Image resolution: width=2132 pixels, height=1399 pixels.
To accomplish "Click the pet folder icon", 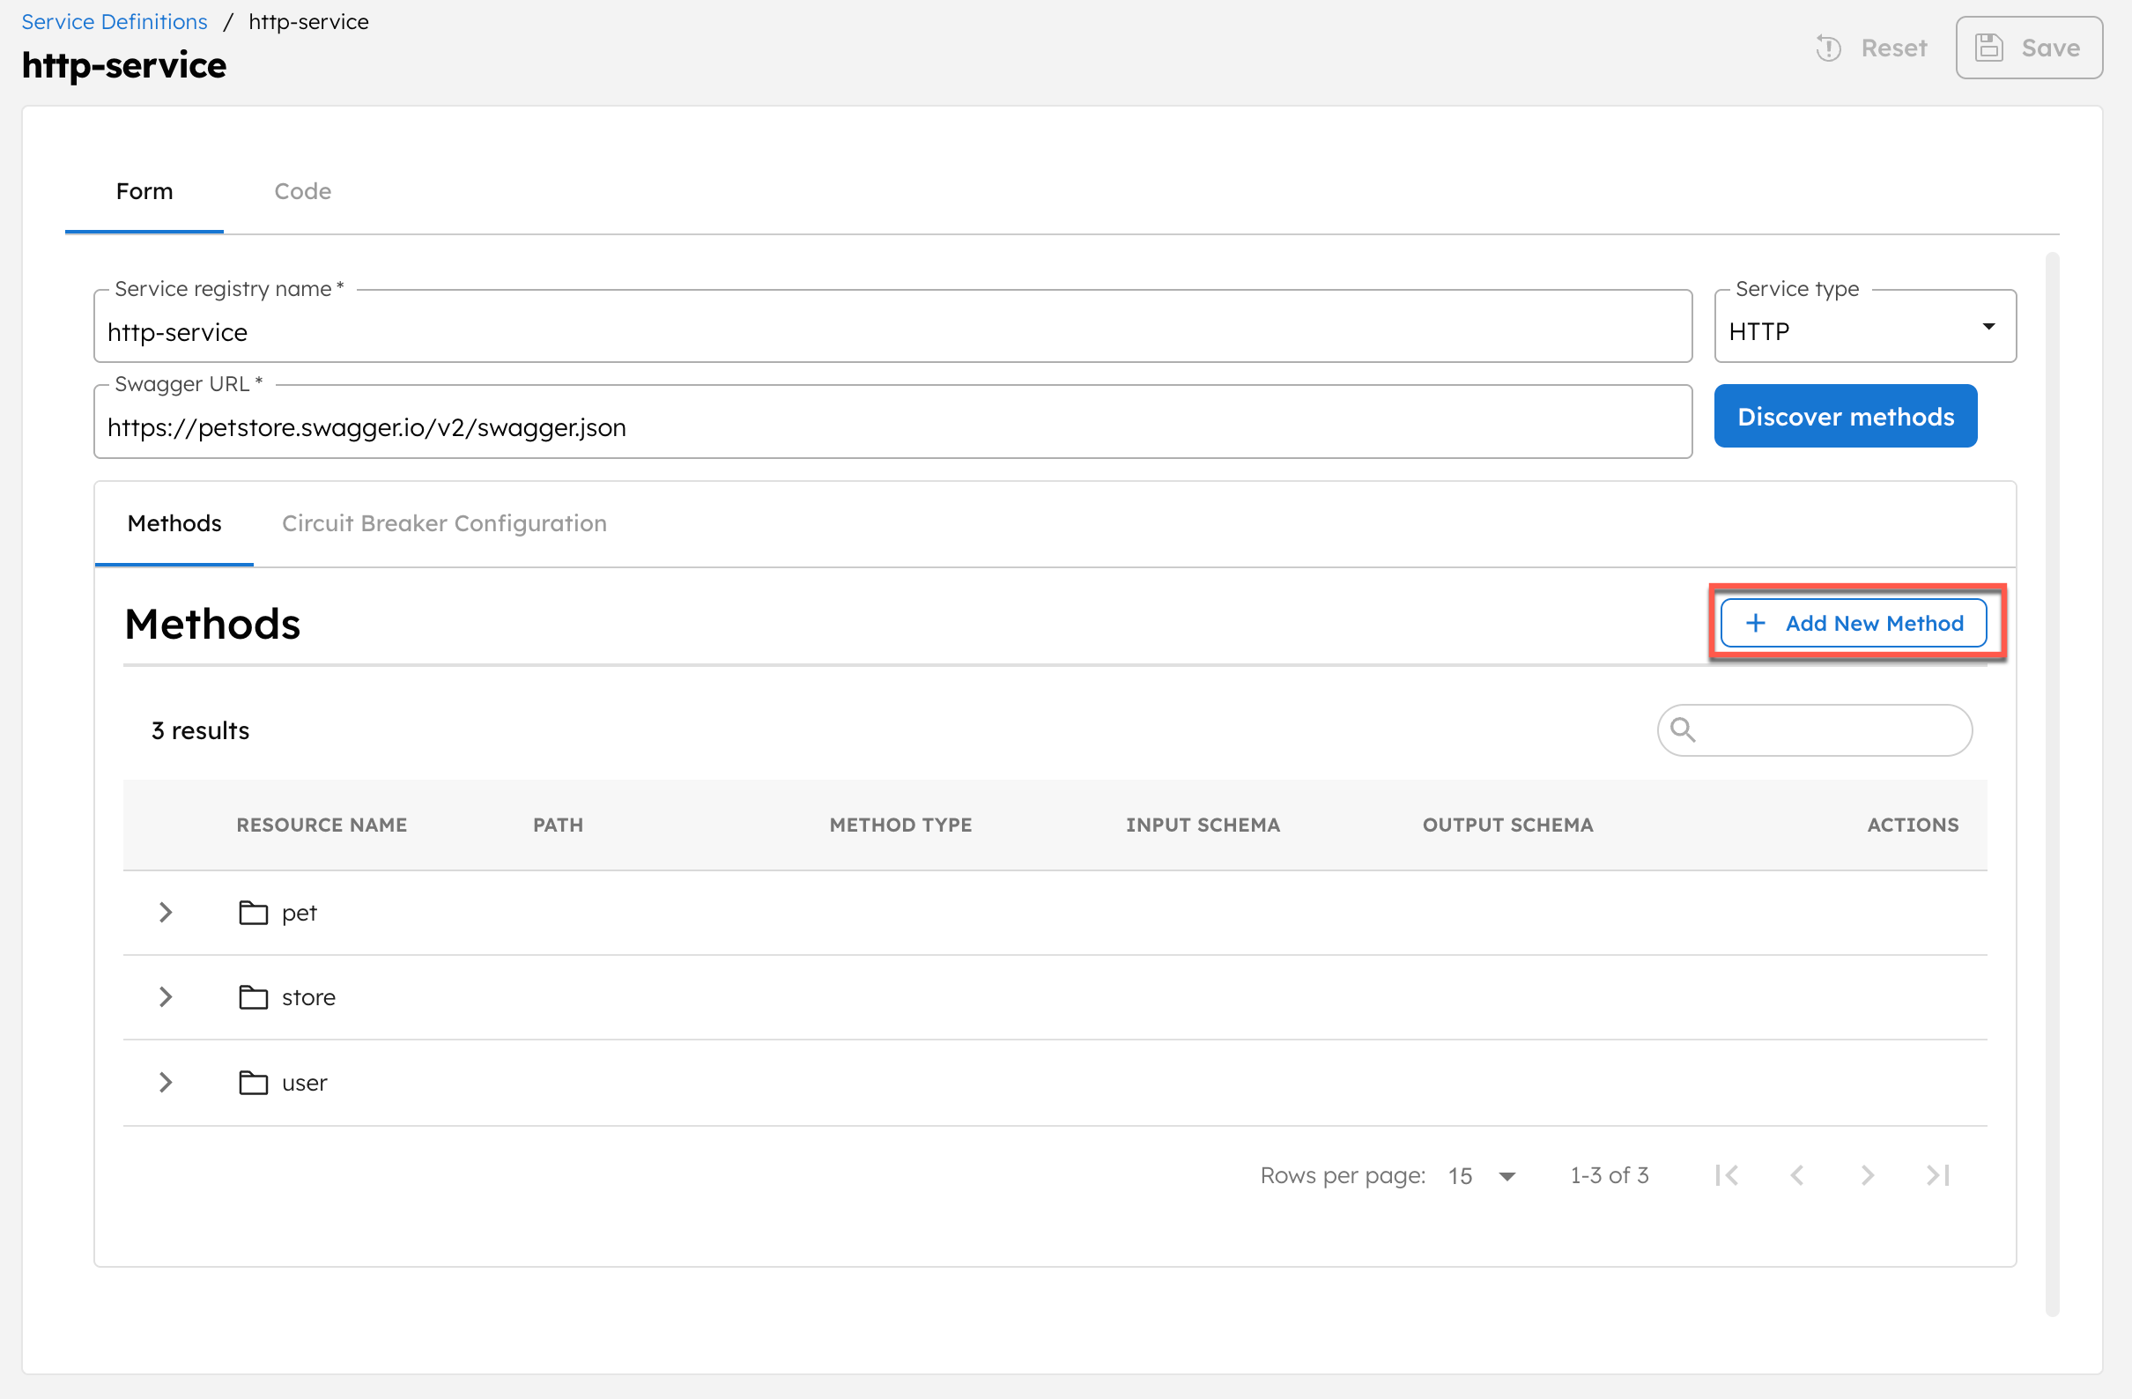I will point(254,913).
